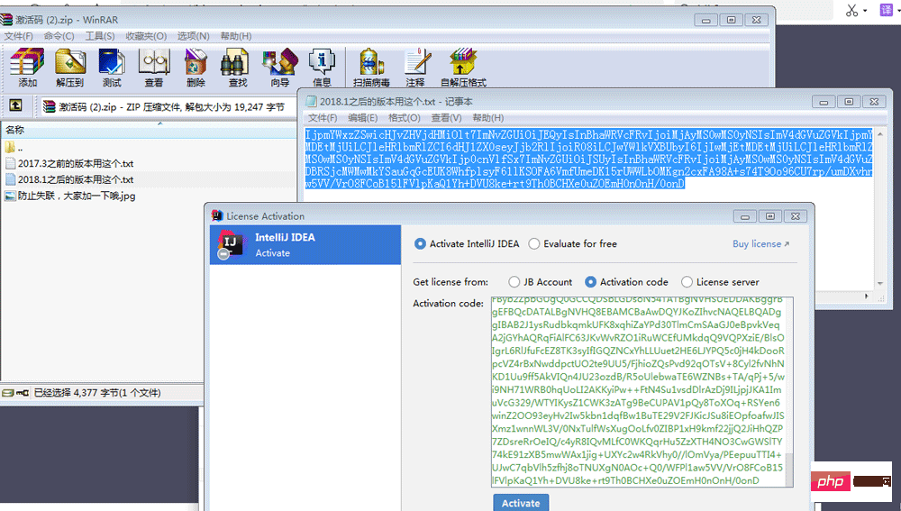Select the Evaluate for free radio button
The height and width of the screenshot is (511, 901).
[533, 243]
